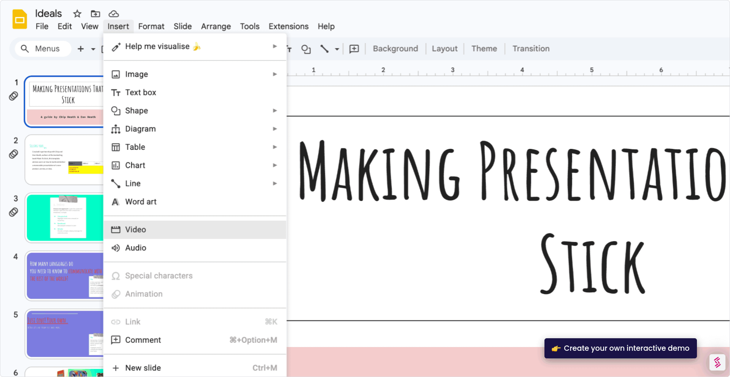Click linked-slide icon under slide 1
Viewport: 730px width, 377px height.
[13, 96]
